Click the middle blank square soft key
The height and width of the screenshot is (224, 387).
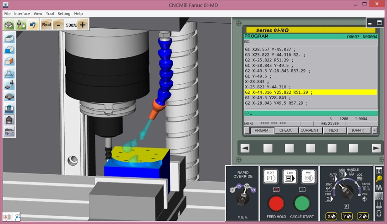click(x=310, y=148)
